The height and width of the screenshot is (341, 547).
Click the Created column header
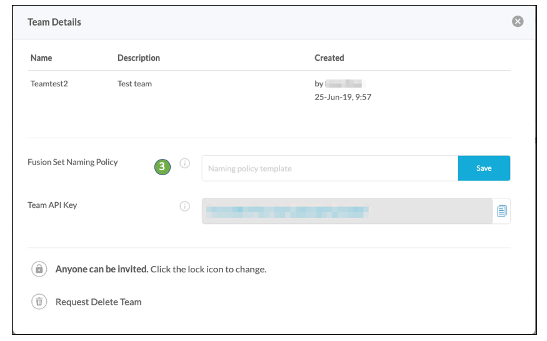pyautogui.click(x=329, y=58)
